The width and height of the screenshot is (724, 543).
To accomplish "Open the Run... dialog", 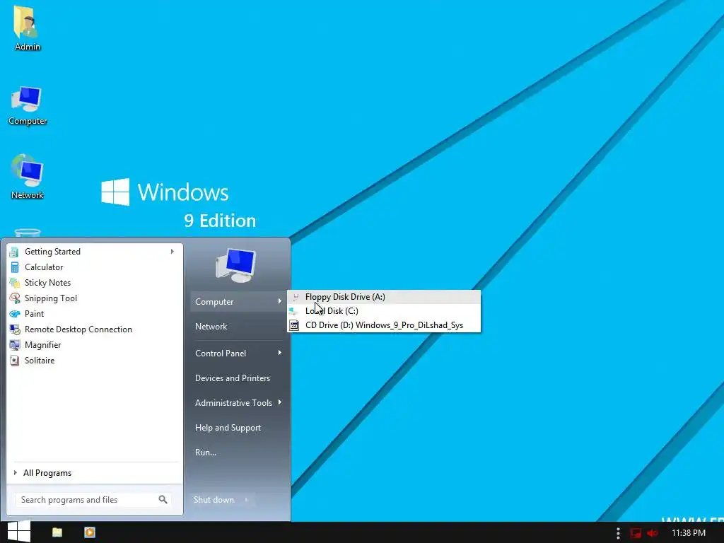I will 206,452.
